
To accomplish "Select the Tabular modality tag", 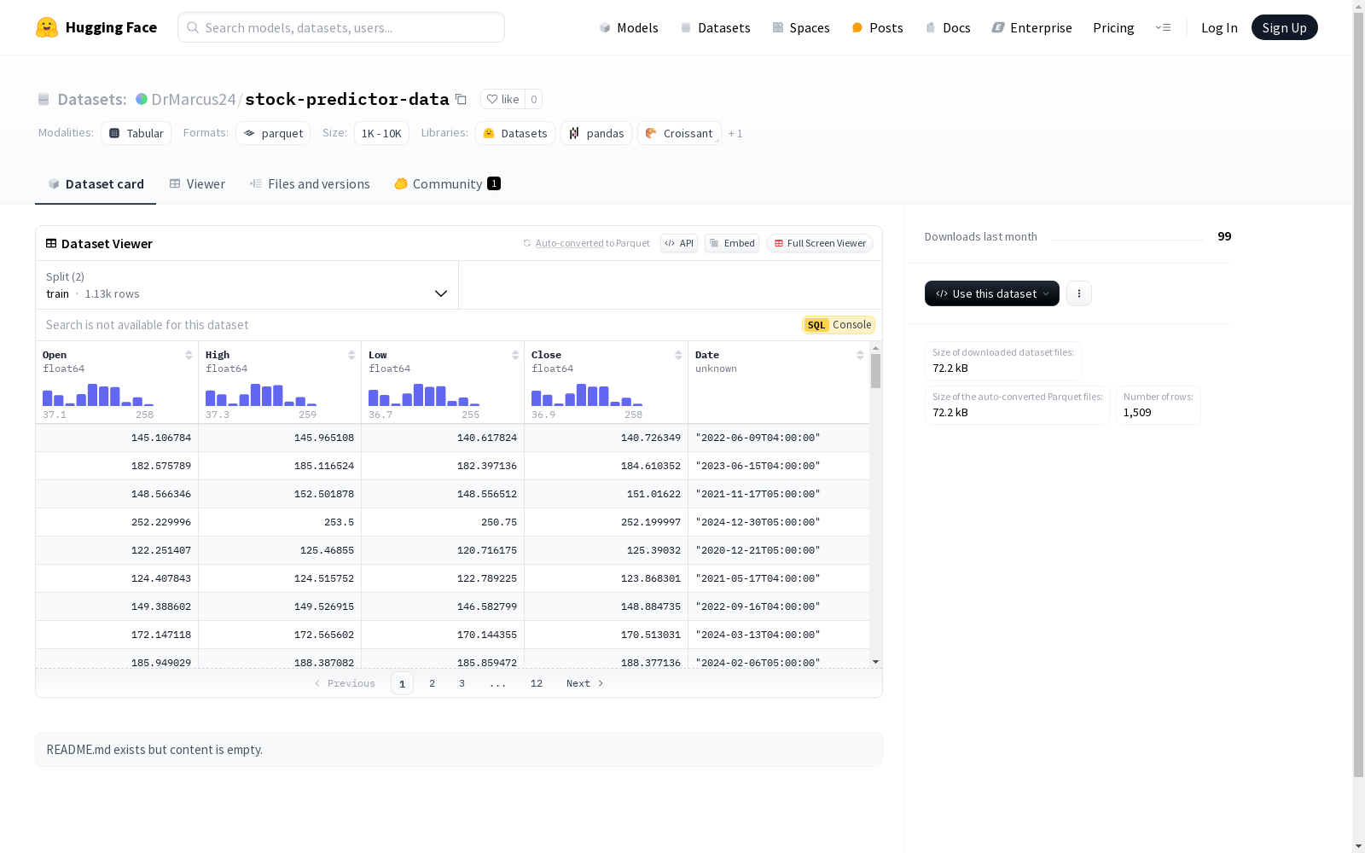I will 136,133.
